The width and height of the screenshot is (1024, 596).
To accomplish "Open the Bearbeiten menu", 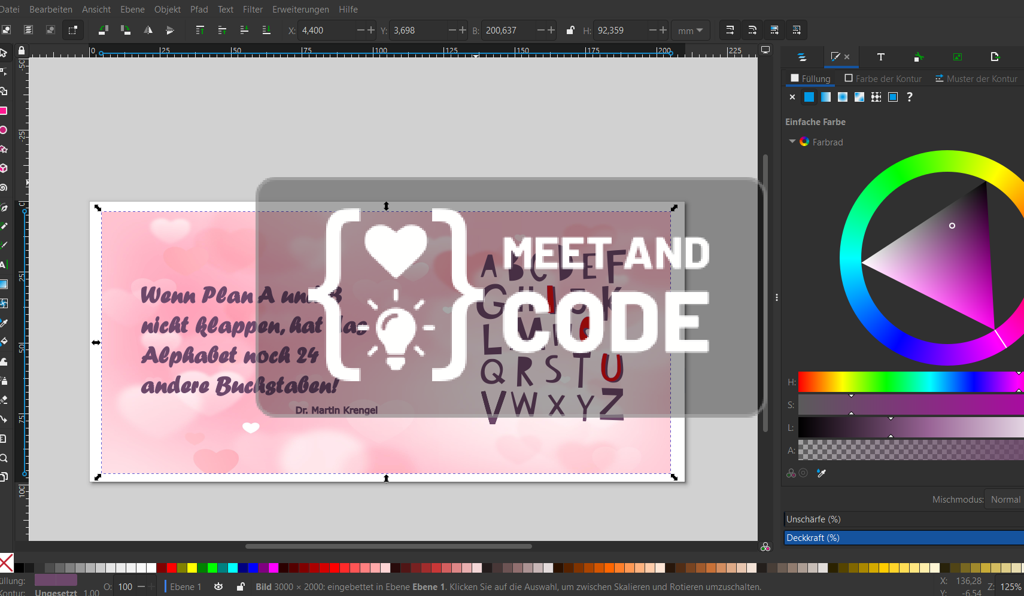I will point(51,10).
